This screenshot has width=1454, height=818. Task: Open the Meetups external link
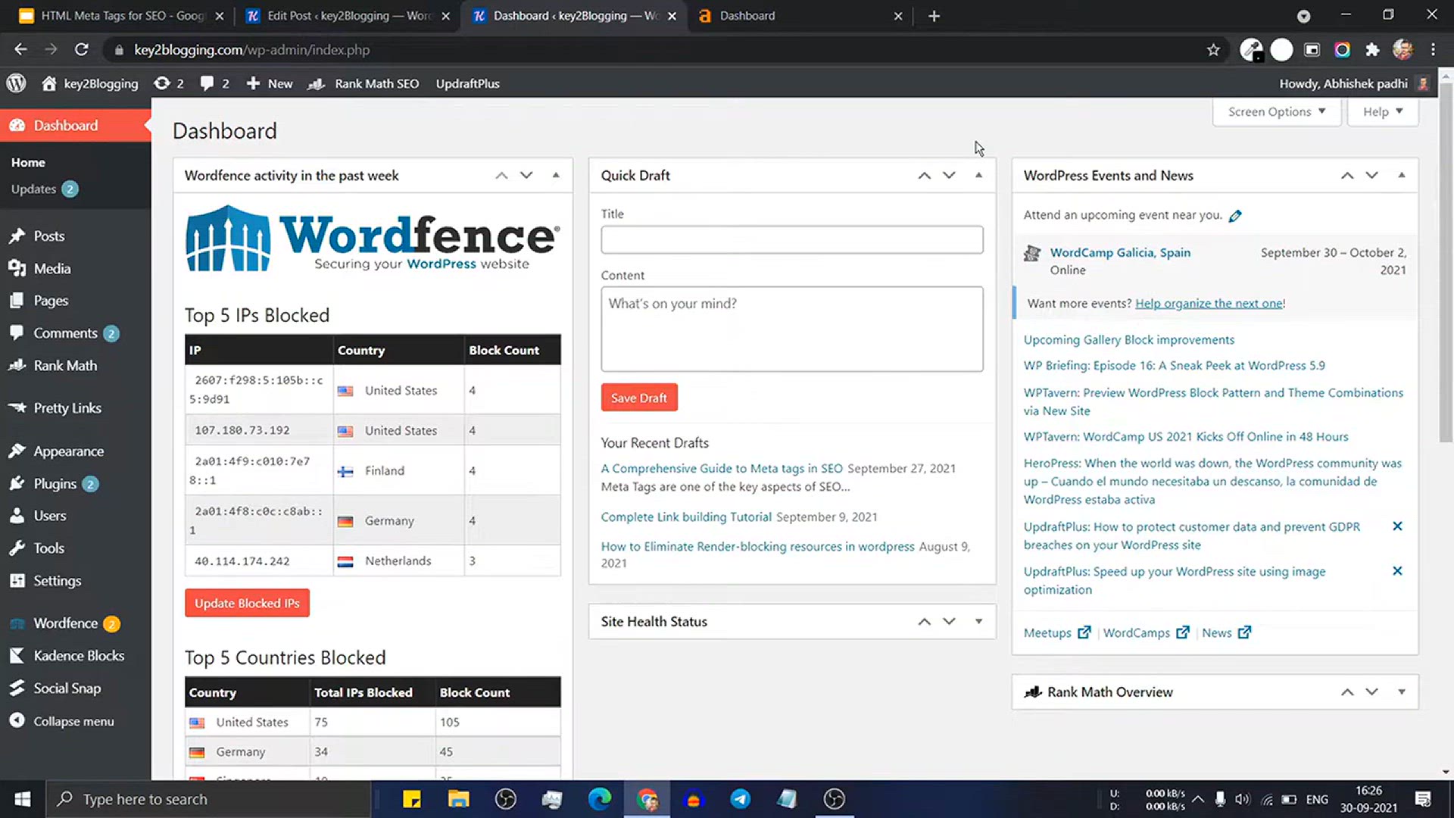[1057, 632]
